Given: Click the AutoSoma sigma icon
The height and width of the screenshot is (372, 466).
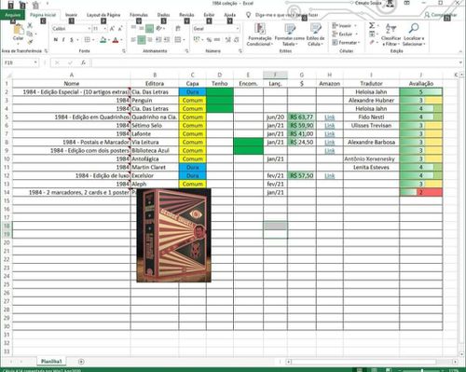Looking at the screenshot, I should coord(372,25).
